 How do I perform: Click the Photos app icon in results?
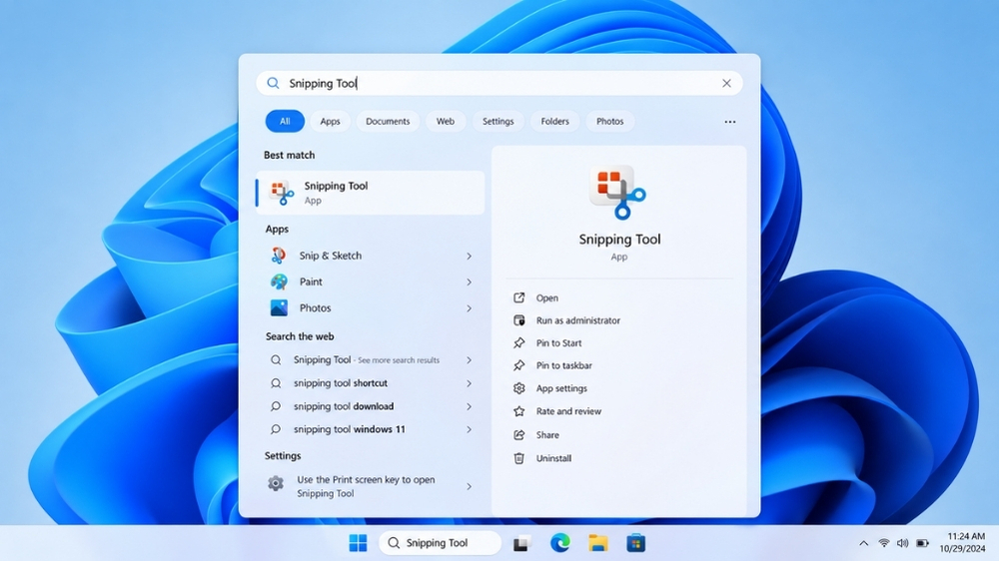[279, 308]
